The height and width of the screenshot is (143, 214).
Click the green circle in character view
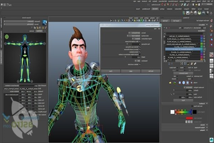(7, 37)
